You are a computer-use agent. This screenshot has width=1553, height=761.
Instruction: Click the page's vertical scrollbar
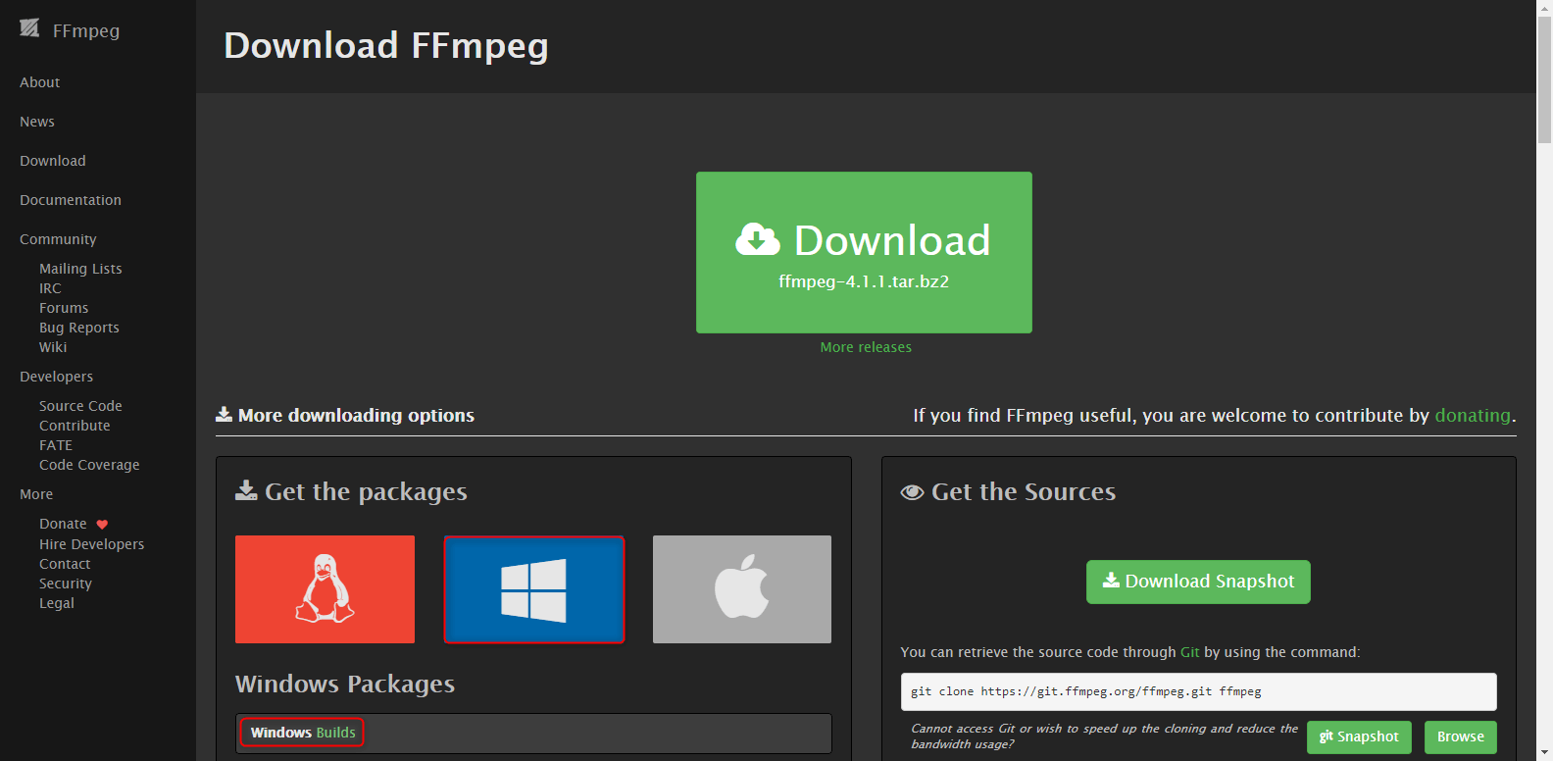(x=1544, y=392)
